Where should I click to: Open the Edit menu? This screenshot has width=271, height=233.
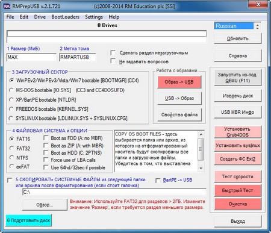coord(24,17)
